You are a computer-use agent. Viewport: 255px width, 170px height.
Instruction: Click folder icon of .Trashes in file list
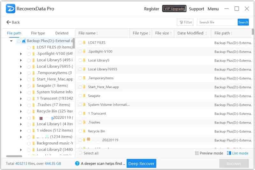point(84,122)
